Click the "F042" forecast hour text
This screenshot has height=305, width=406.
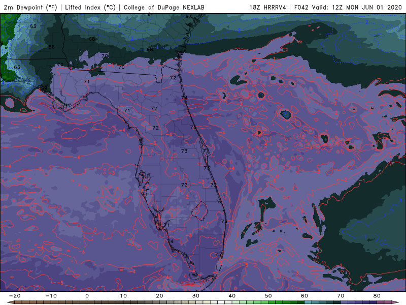click(x=301, y=7)
